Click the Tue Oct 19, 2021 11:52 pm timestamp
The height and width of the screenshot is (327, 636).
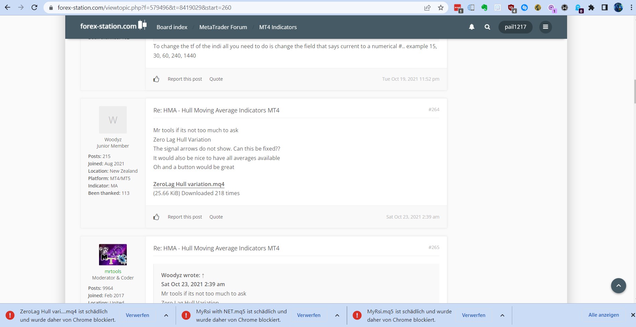click(x=411, y=79)
